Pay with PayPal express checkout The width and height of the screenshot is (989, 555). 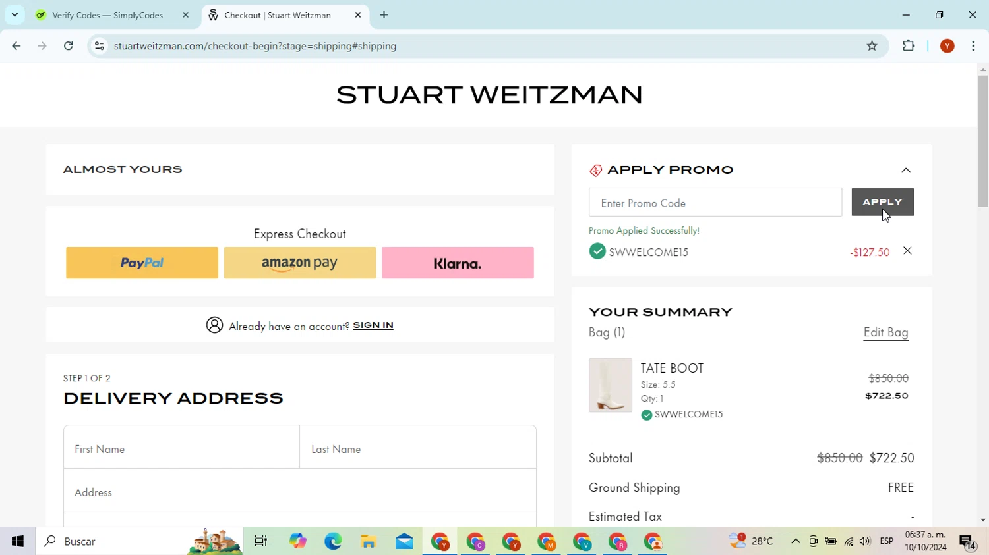click(142, 263)
